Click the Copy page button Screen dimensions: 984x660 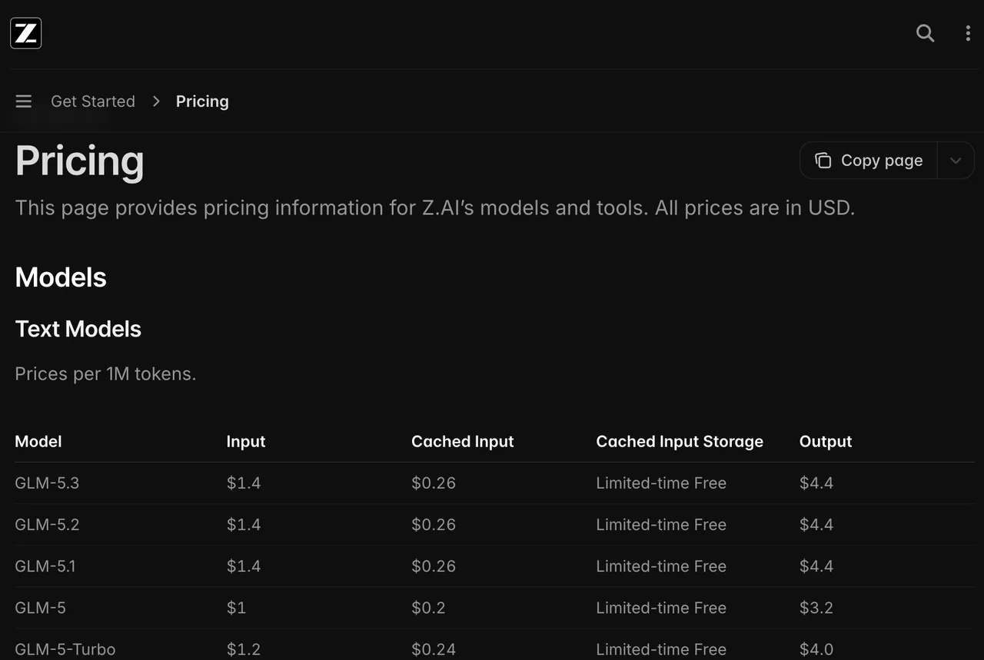(x=869, y=161)
